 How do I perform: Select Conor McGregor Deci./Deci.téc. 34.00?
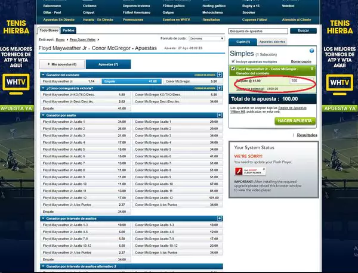(177, 101)
